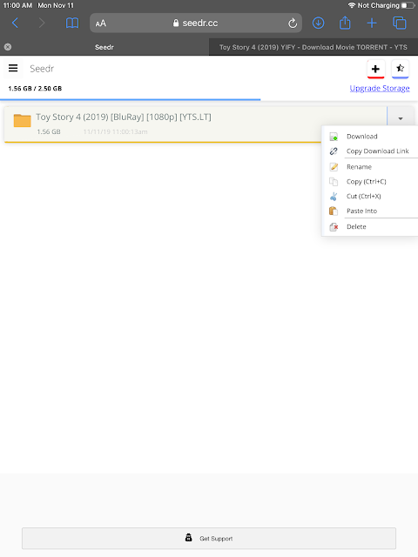418x557 pixels.
Task: Switch to Toy Story 4 YTS tab
Action: click(x=313, y=47)
